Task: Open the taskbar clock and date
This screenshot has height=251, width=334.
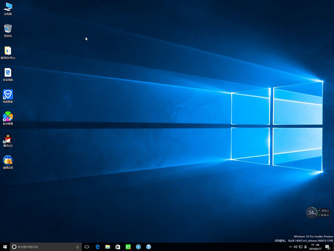Action: point(315,247)
